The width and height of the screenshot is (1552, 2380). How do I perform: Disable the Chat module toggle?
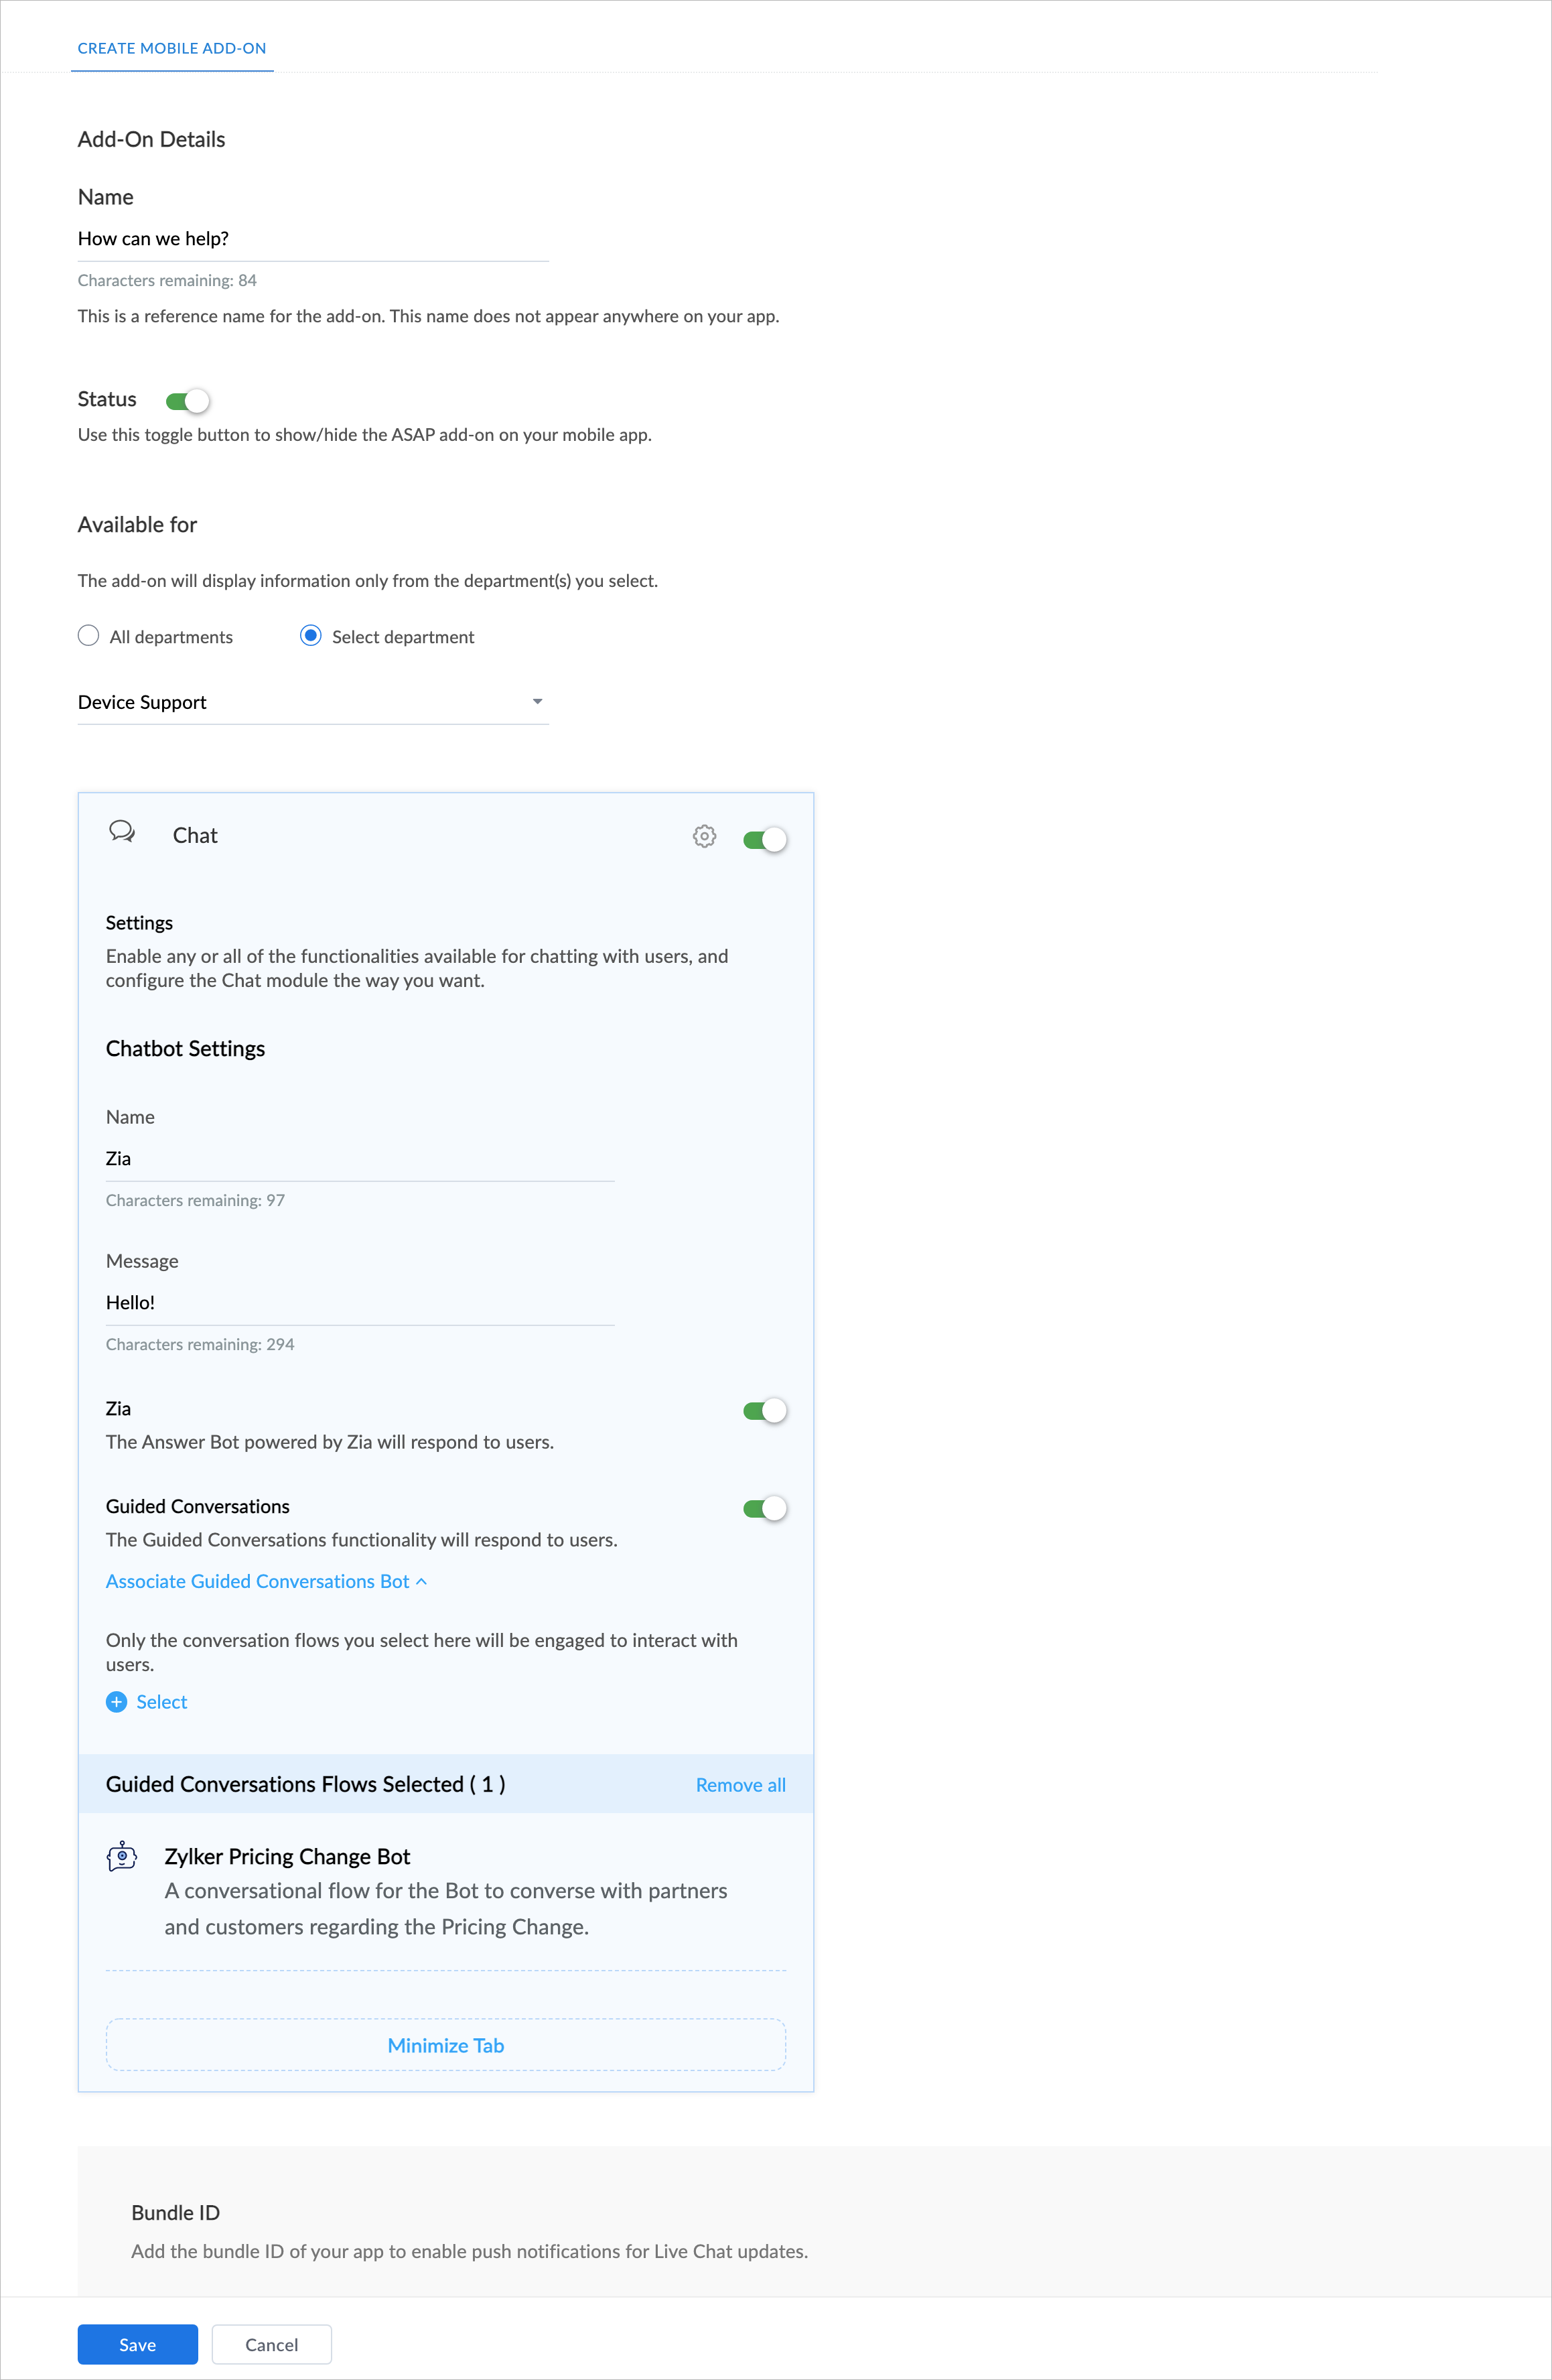pyautogui.click(x=765, y=840)
